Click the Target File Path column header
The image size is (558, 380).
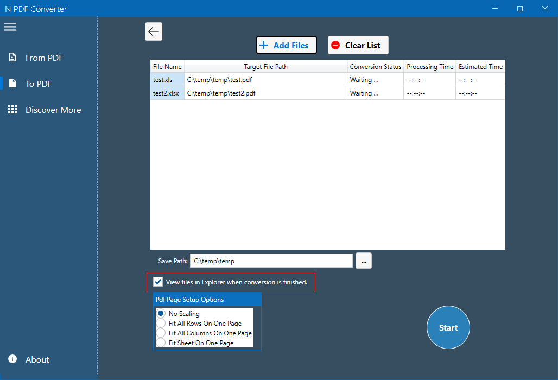pos(265,67)
